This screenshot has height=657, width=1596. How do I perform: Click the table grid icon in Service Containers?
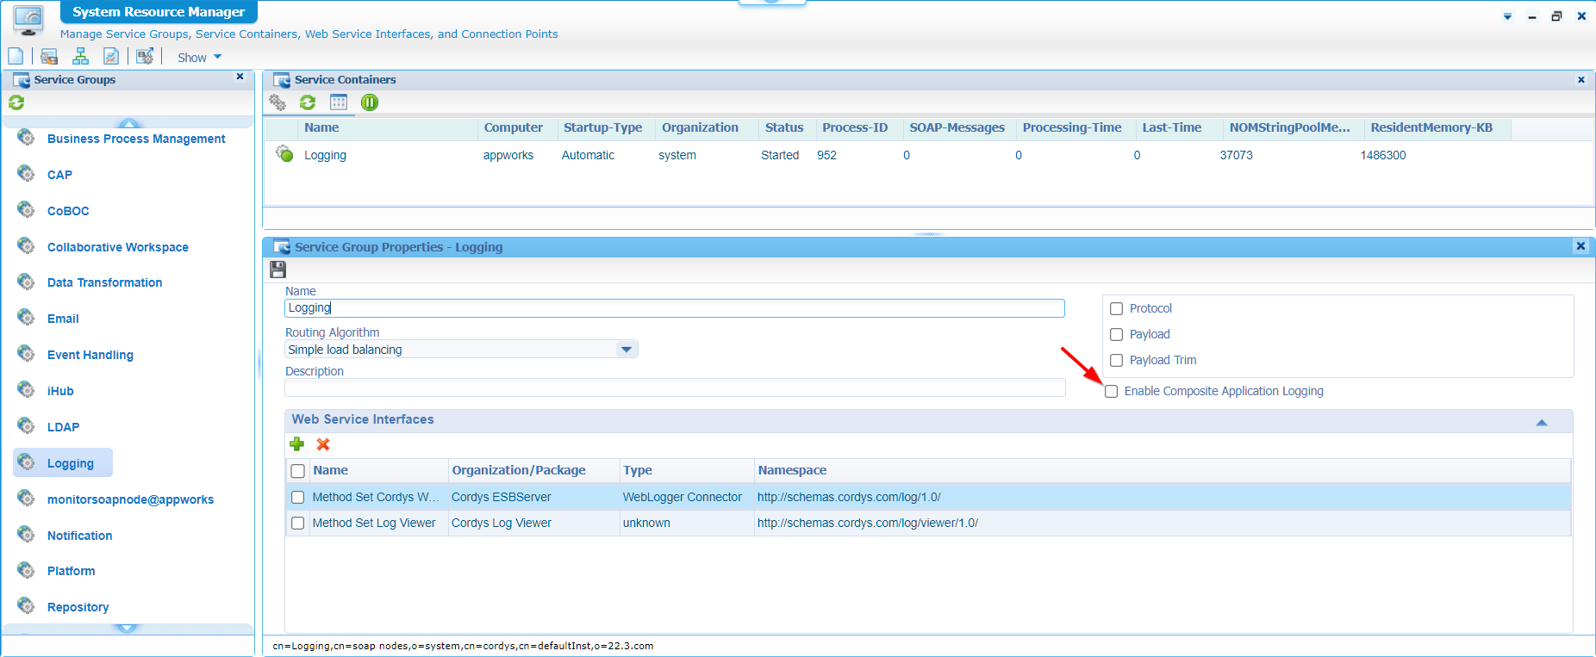coord(339,102)
